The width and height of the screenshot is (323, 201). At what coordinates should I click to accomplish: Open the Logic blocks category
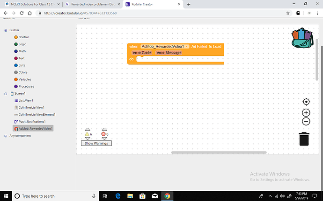(20, 44)
